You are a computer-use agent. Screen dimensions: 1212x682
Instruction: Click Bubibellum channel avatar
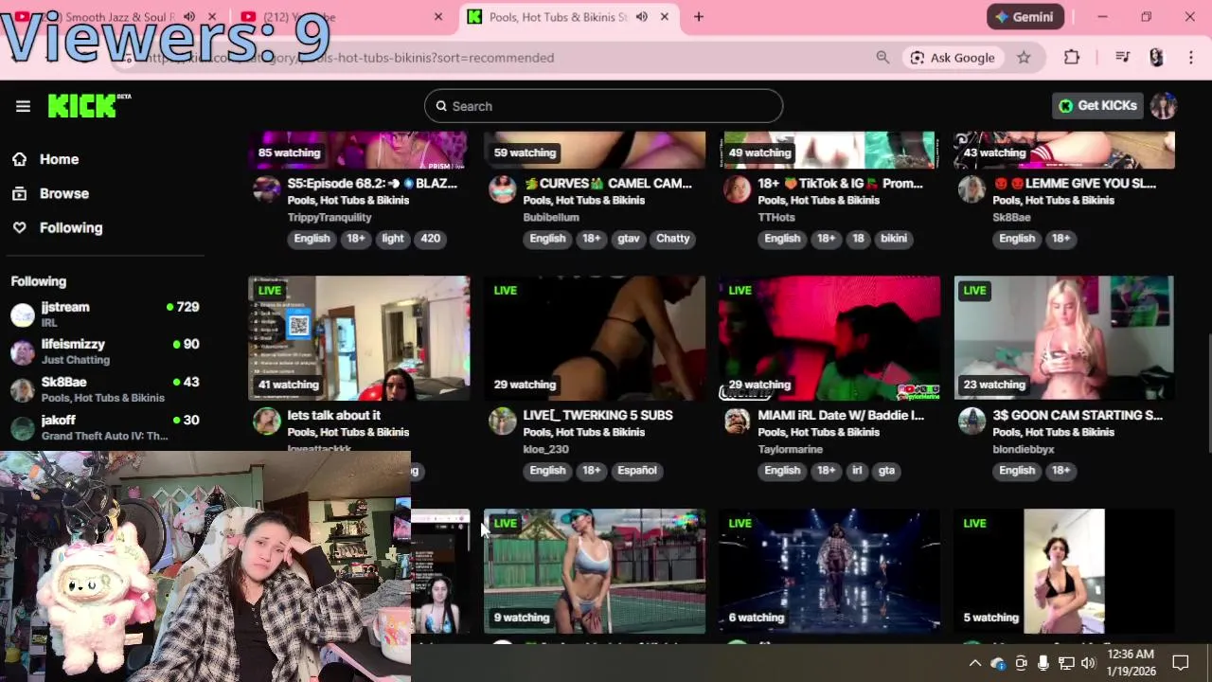coord(502,189)
